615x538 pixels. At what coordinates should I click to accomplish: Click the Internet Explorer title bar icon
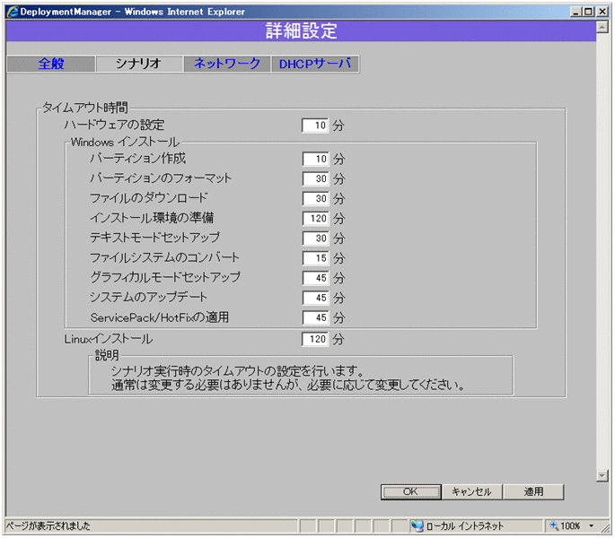point(13,12)
